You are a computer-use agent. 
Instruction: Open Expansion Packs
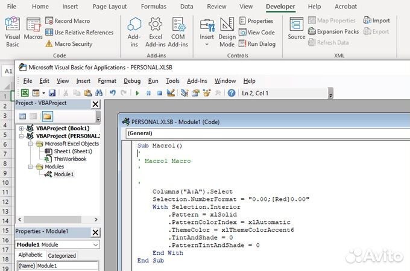point(333,31)
